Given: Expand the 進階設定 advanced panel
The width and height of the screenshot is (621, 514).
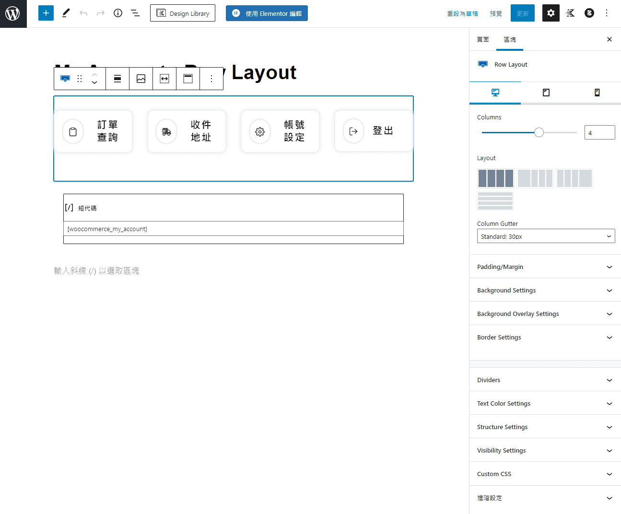Looking at the screenshot, I should (545, 498).
